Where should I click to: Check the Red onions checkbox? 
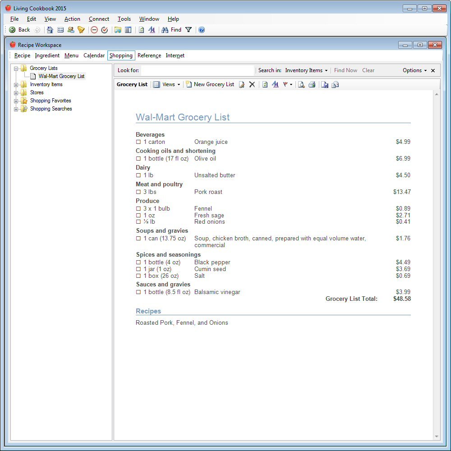pos(138,222)
